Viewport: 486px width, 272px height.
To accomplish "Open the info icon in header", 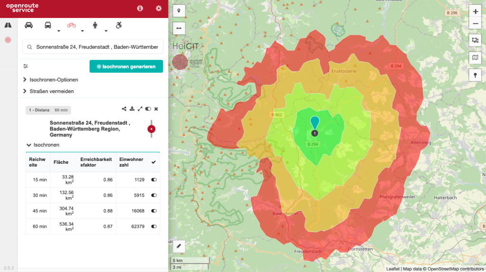I will tap(140, 8).
